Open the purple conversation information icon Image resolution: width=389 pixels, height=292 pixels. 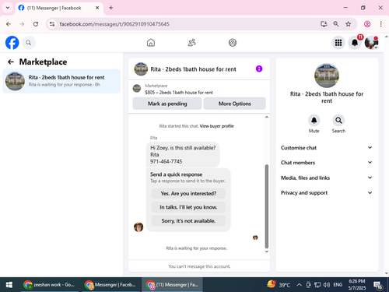click(259, 69)
